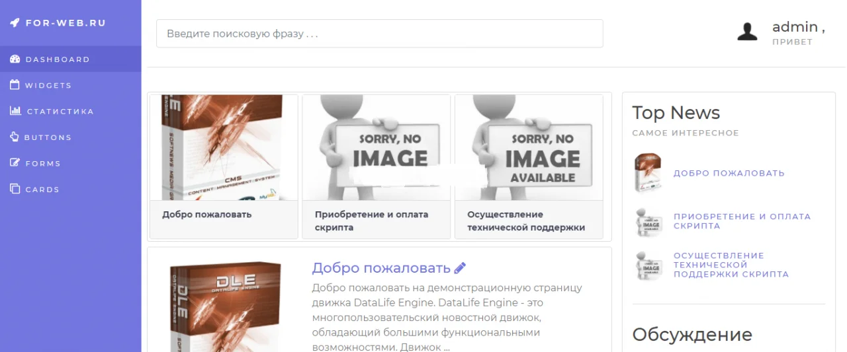
Task: Open the Добро пожаловать article title
Action: [381, 267]
